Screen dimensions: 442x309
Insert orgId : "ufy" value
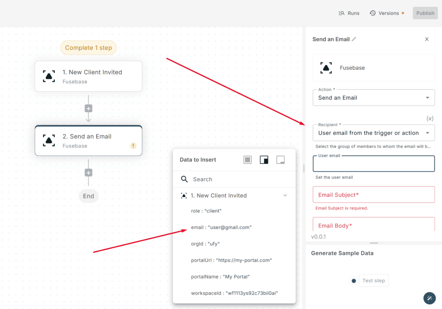(205, 244)
